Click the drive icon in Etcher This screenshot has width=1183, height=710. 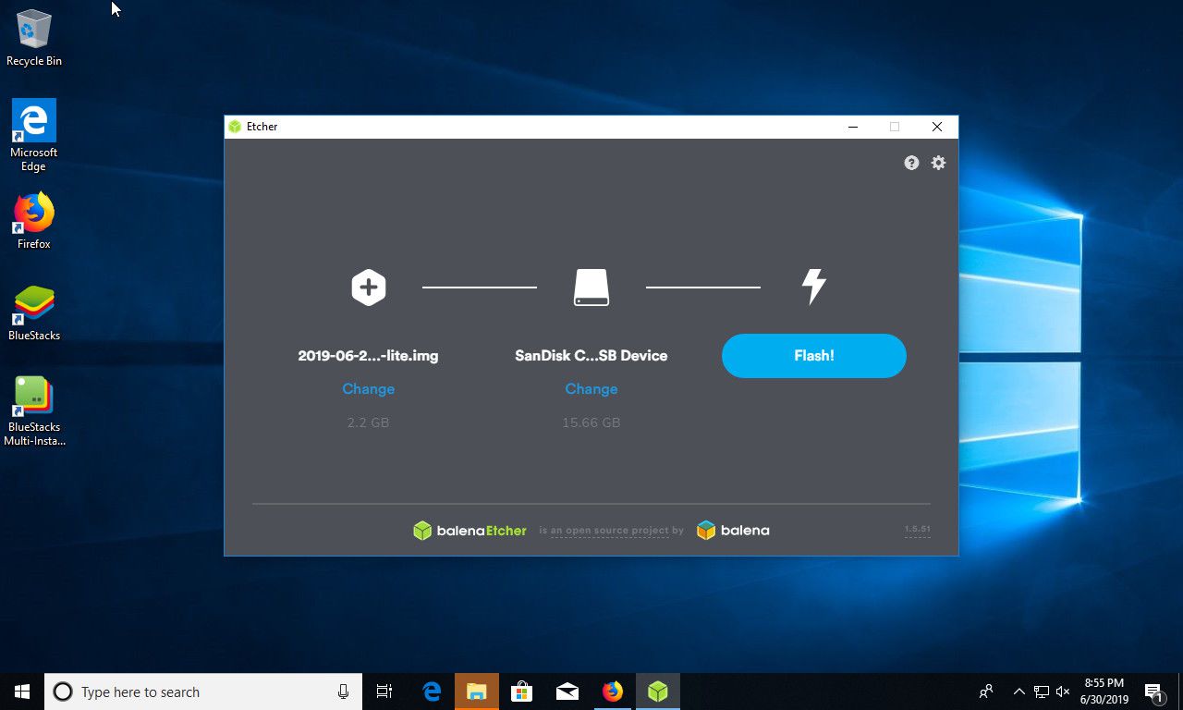click(x=591, y=288)
